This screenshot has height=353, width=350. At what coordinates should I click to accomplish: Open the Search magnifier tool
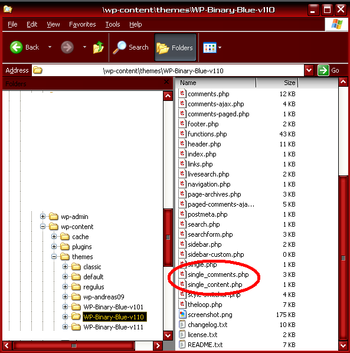point(130,47)
